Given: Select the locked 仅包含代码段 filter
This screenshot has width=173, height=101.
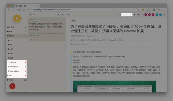Looking at the screenshot, I should coord(17,67).
